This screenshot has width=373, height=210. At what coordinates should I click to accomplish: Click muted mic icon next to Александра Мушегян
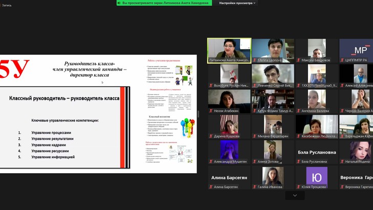[x=211, y=161]
